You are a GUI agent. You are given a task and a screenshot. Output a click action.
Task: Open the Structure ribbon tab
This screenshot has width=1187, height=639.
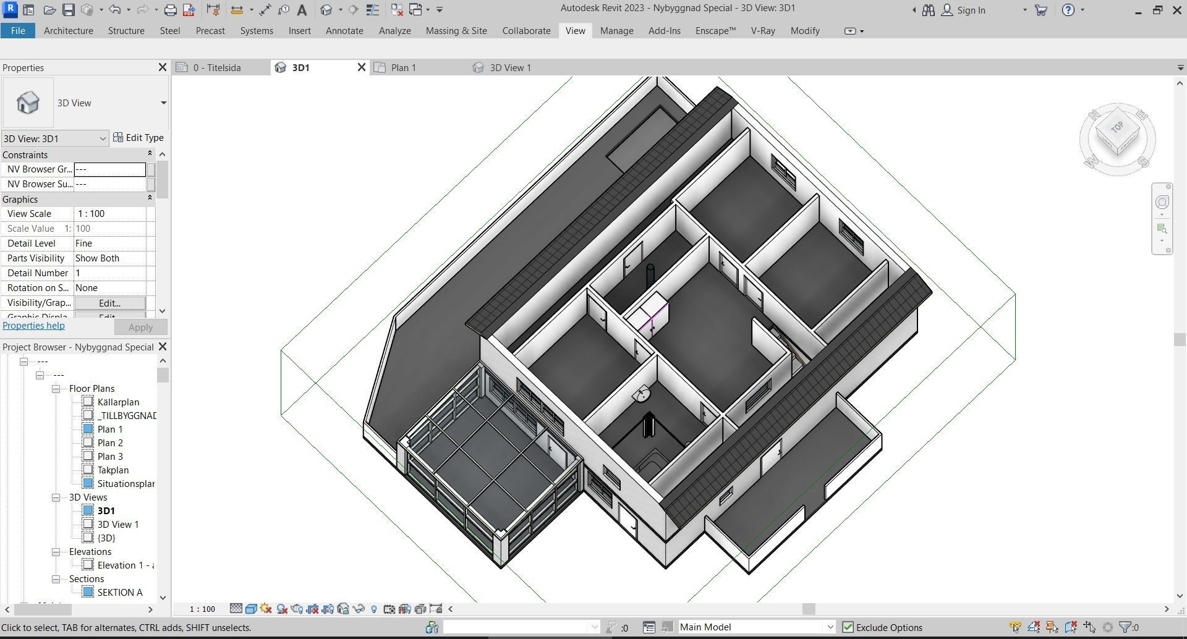pos(126,30)
